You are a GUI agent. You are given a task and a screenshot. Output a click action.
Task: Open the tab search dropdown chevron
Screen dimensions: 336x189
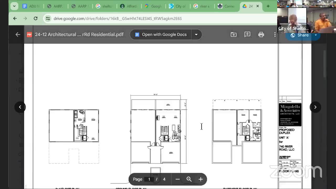pos(14,6)
